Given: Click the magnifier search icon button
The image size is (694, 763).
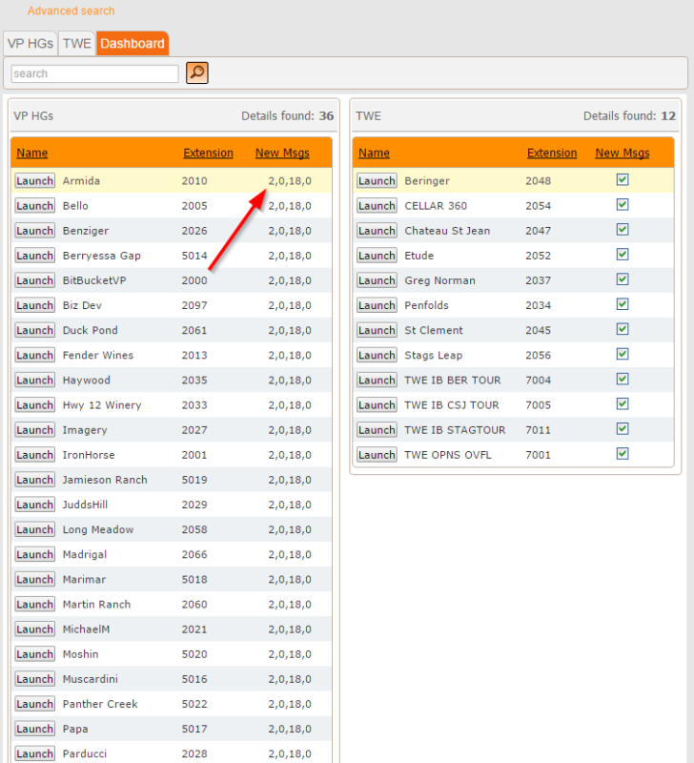Looking at the screenshot, I should 197,73.
